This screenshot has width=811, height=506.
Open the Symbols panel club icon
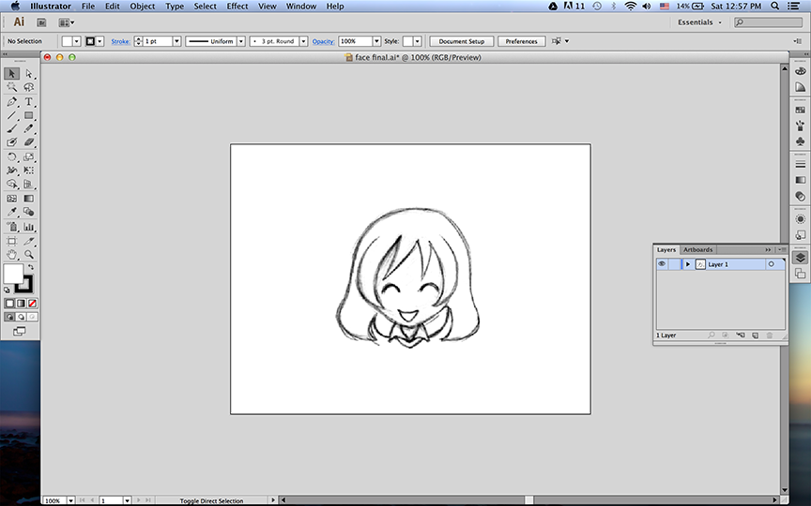coord(800,141)
